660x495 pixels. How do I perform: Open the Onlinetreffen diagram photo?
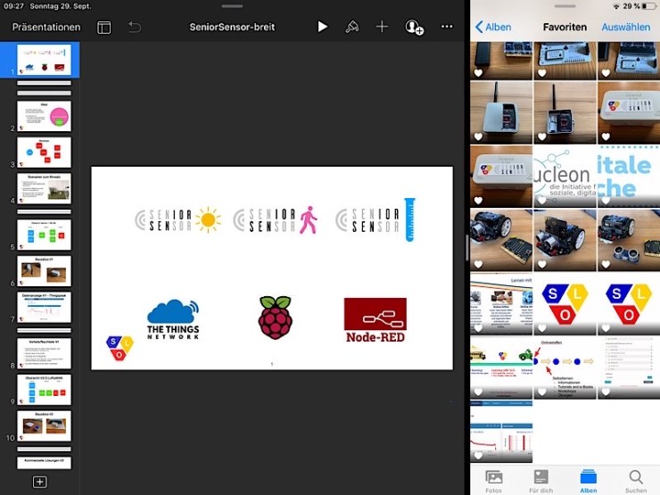565,367
